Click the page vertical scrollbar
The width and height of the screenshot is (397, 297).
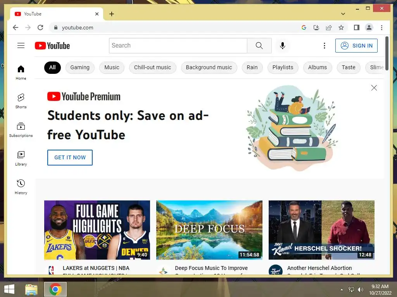387,53
